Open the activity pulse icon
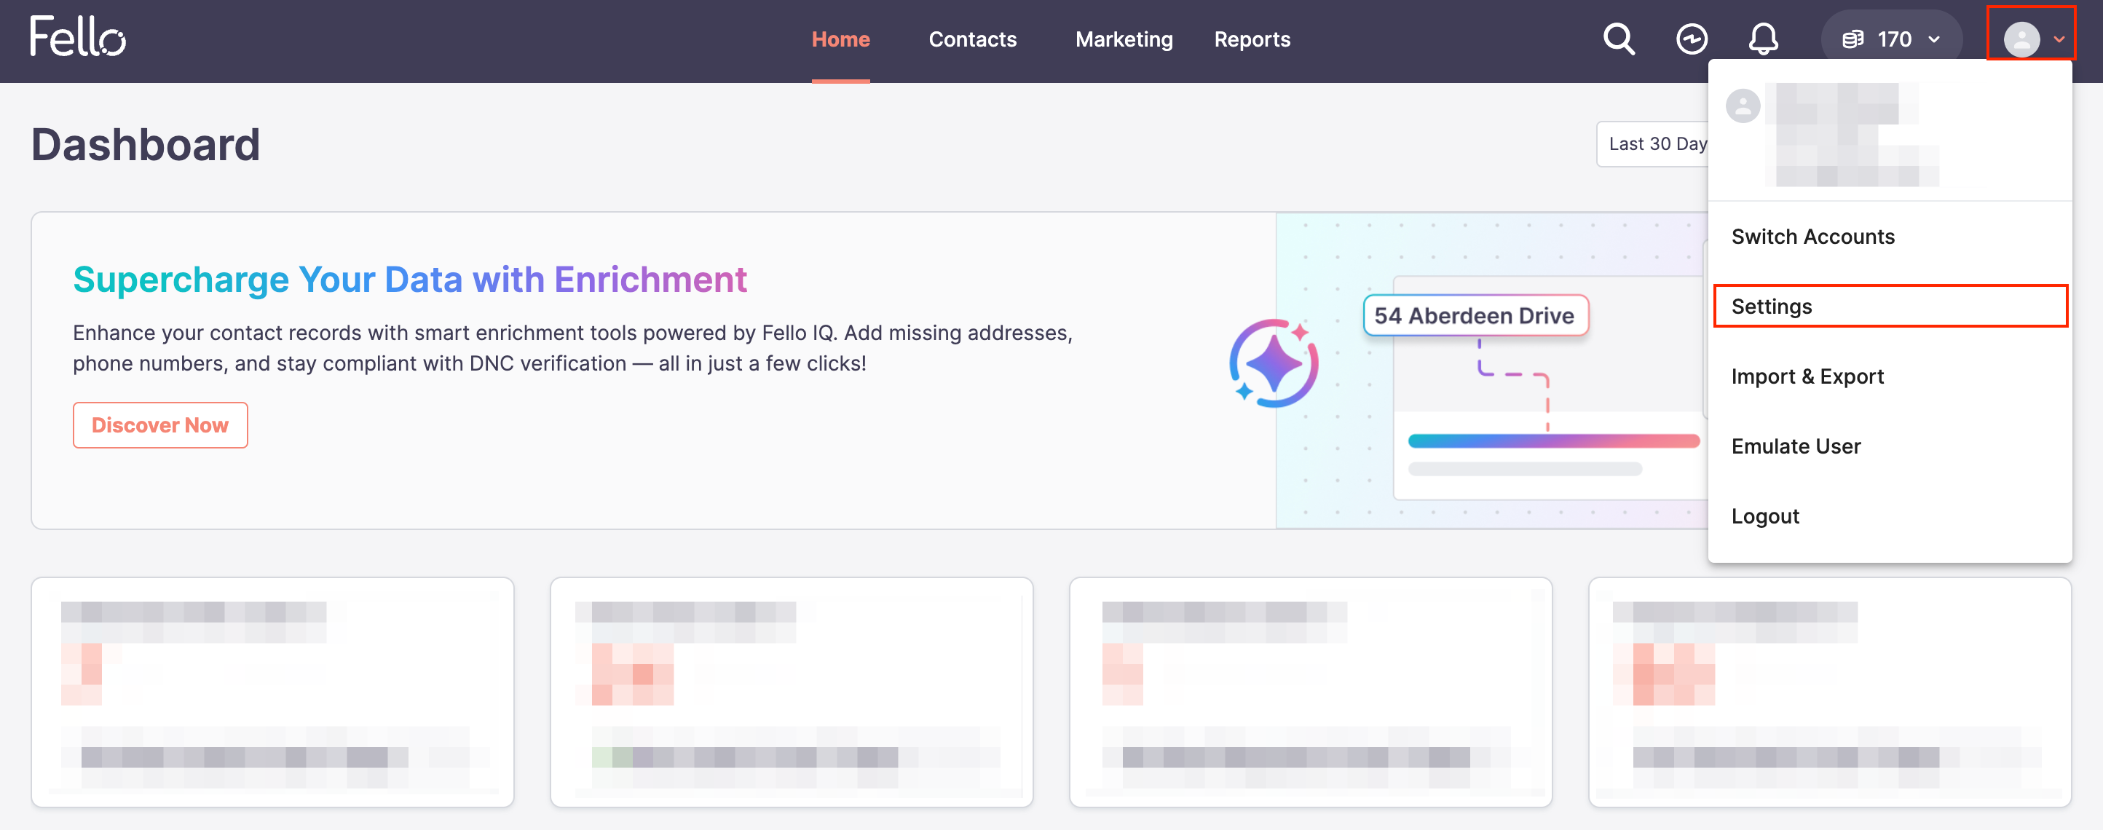 click(x=1692, y=39)
